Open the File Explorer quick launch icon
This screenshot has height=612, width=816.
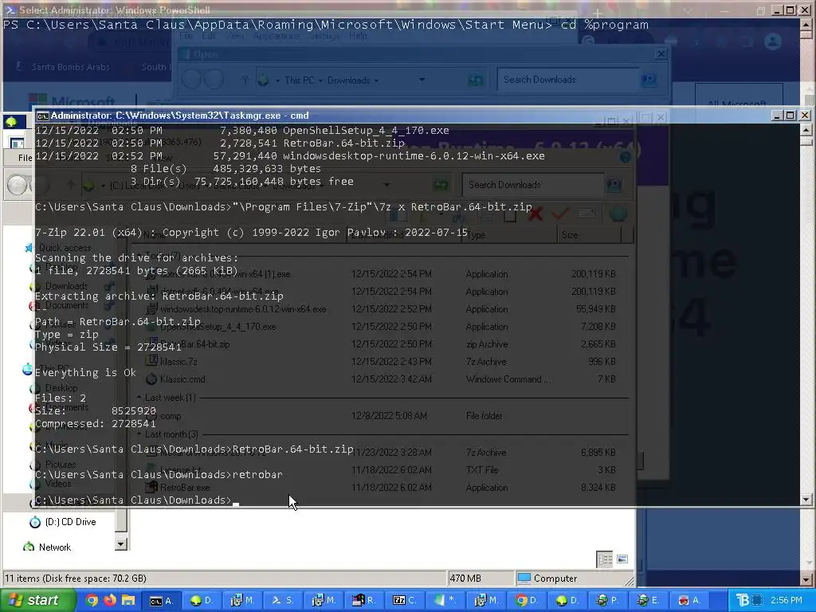[x=128, y=600]
